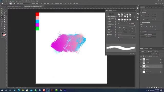Click the pink background color swatch
The image size is (164, 92).
[4, 35]
